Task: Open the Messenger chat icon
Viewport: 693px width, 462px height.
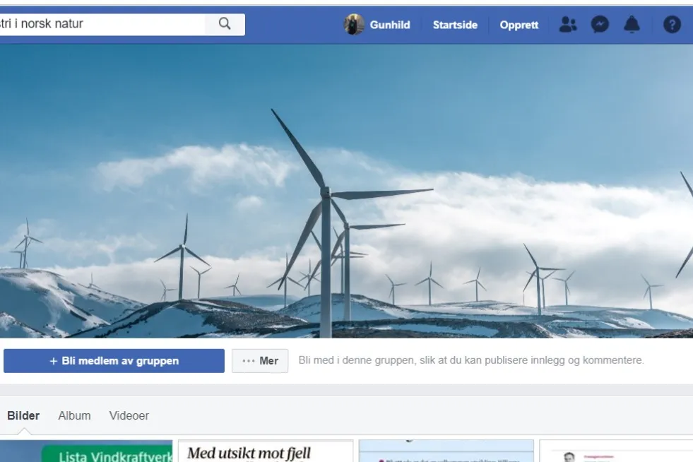Action: pos(600,25)
